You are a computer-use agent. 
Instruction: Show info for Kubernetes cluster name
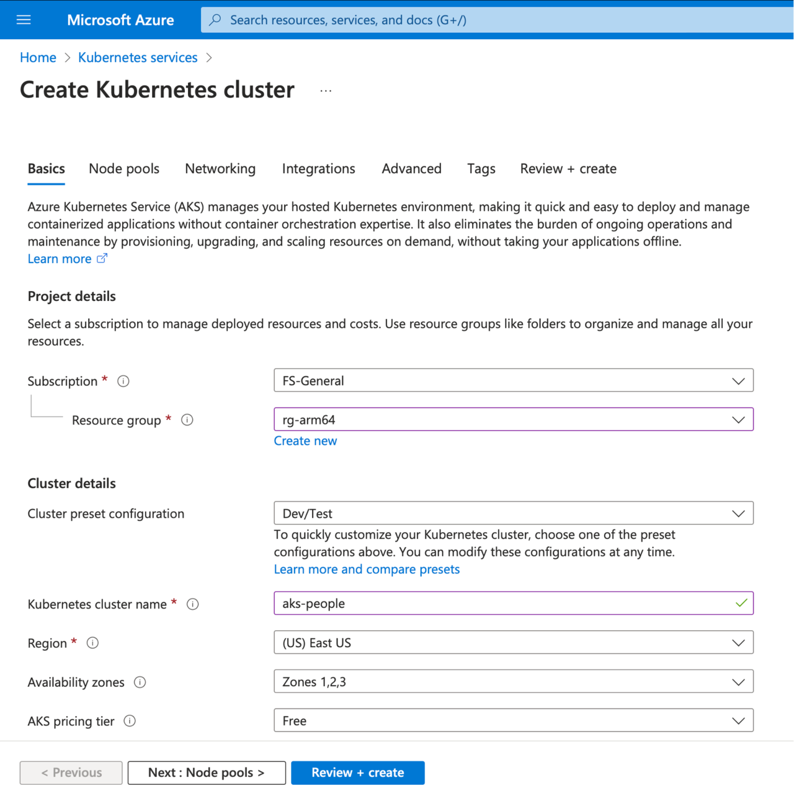pyautogui.click(x=193, y=604)
